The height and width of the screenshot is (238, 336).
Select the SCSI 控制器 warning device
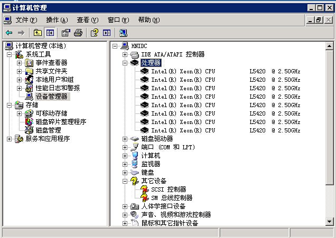[x=168, y=189]
